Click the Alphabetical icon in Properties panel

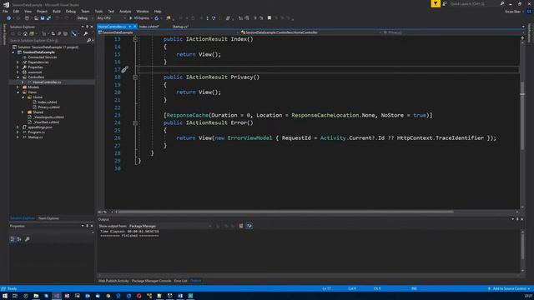19,239
